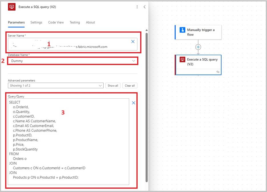The height and width of the screenshot is (192, 267).
Task: Click the scroll-up arrow above the scrollbar
Action: tap(146, 30)
